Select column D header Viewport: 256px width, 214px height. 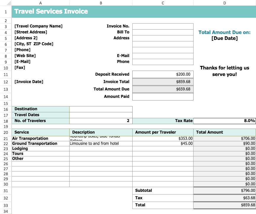tap(225, 3)
